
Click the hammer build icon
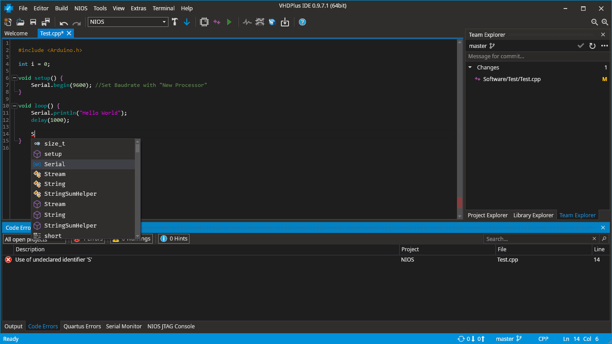175,22
